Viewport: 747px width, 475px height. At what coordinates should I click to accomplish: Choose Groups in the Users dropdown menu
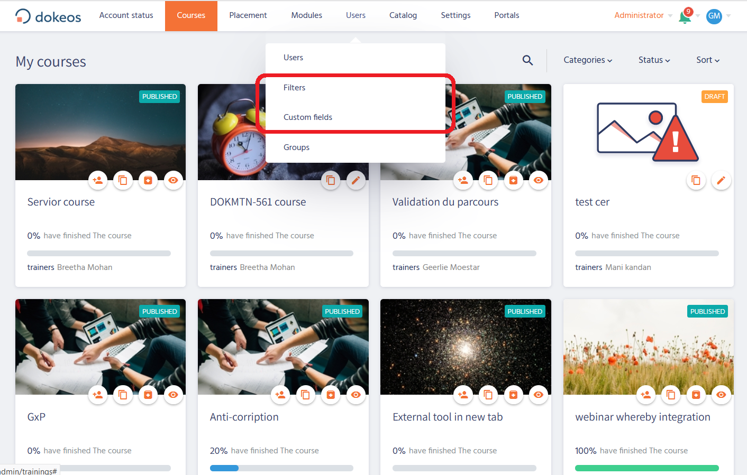[296, 147]
